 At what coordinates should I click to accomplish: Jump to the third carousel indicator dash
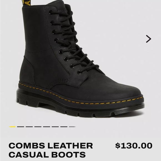29,127
